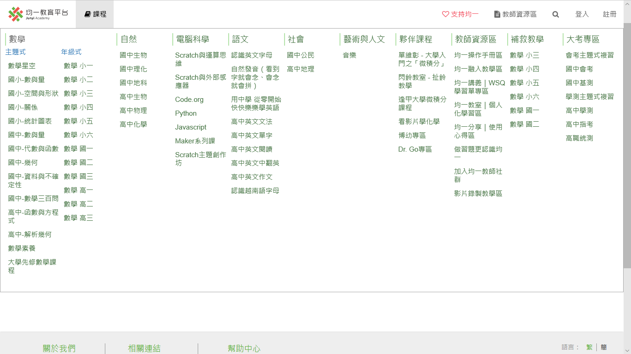
Task: Select the 課程 book icon in navbar
Action: [87, 13]
